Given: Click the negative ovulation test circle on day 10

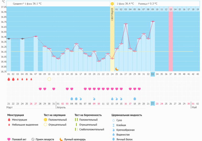Looking at the screenshot, I should [x=49, y=79].
